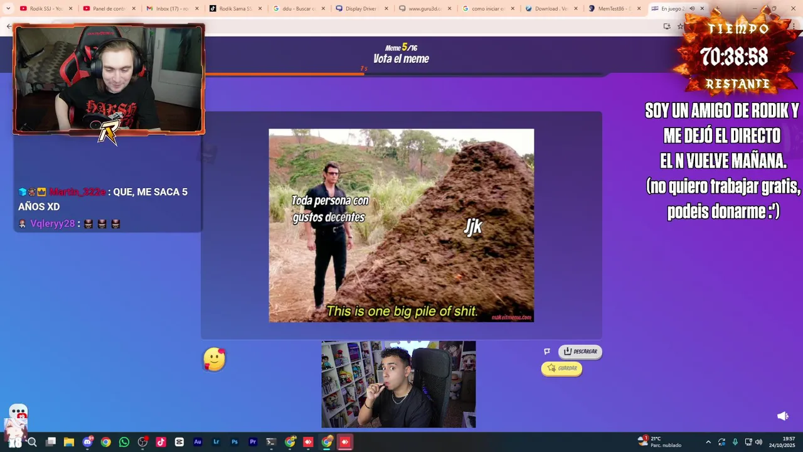Switch to the 'MemTest86' tab

click(x=615, y=9)
